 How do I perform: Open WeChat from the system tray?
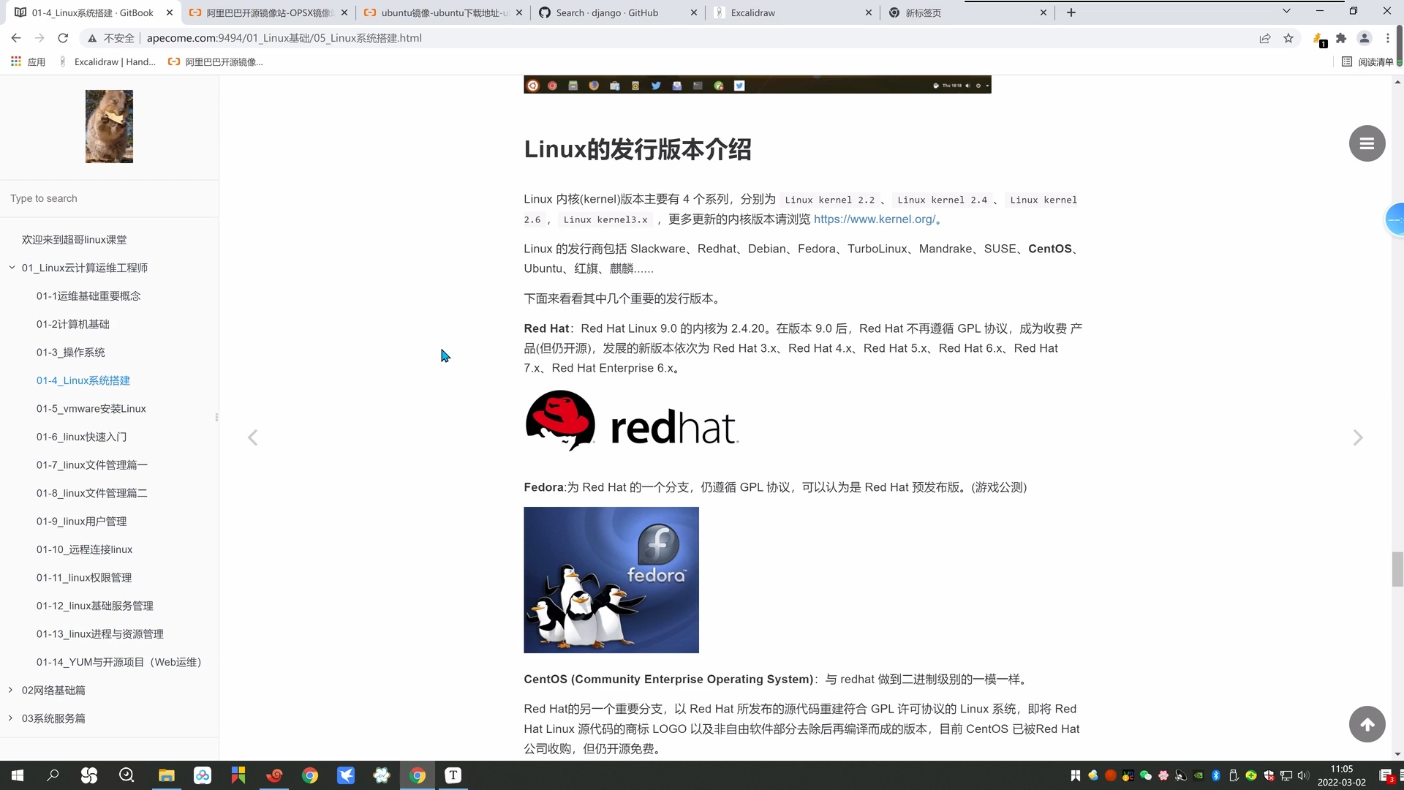click(x=1145, y=775)
